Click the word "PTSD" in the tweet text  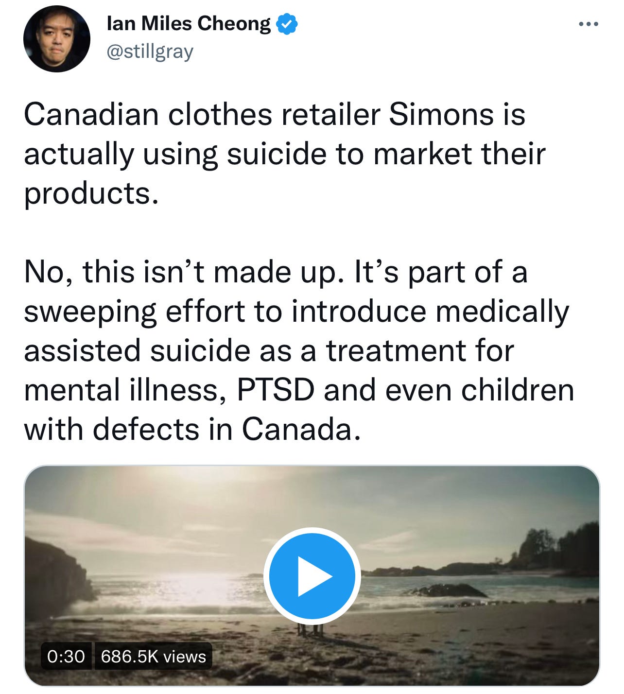276,390
